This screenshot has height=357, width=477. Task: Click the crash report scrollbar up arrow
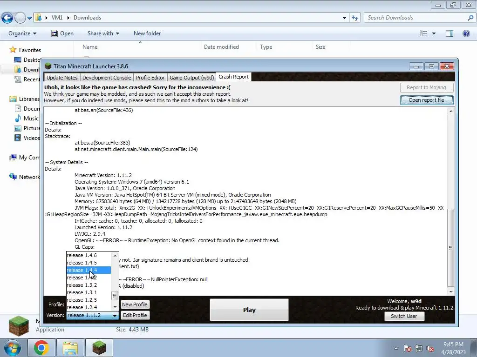click(451, 111)
